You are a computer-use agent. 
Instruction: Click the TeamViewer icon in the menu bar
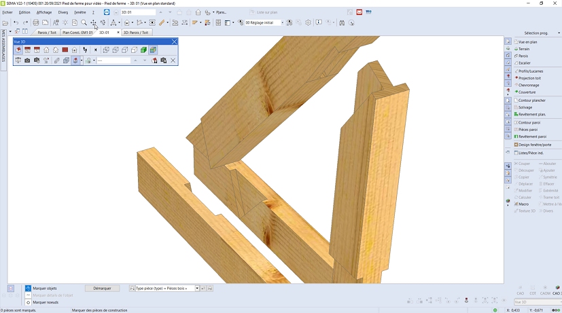coord(108,12)
